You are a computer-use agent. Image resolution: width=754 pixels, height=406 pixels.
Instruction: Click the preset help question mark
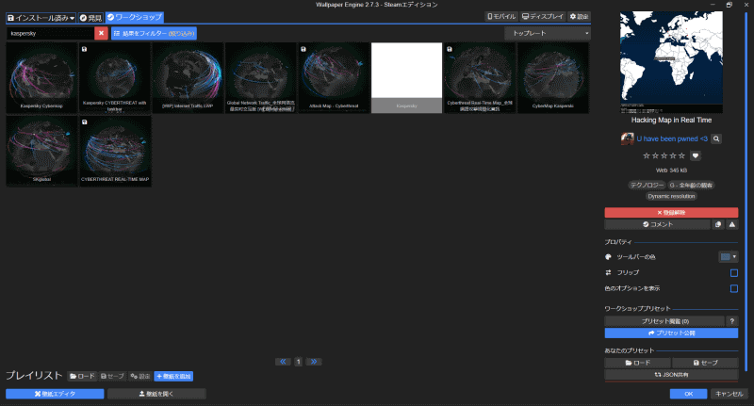[732, 321]
